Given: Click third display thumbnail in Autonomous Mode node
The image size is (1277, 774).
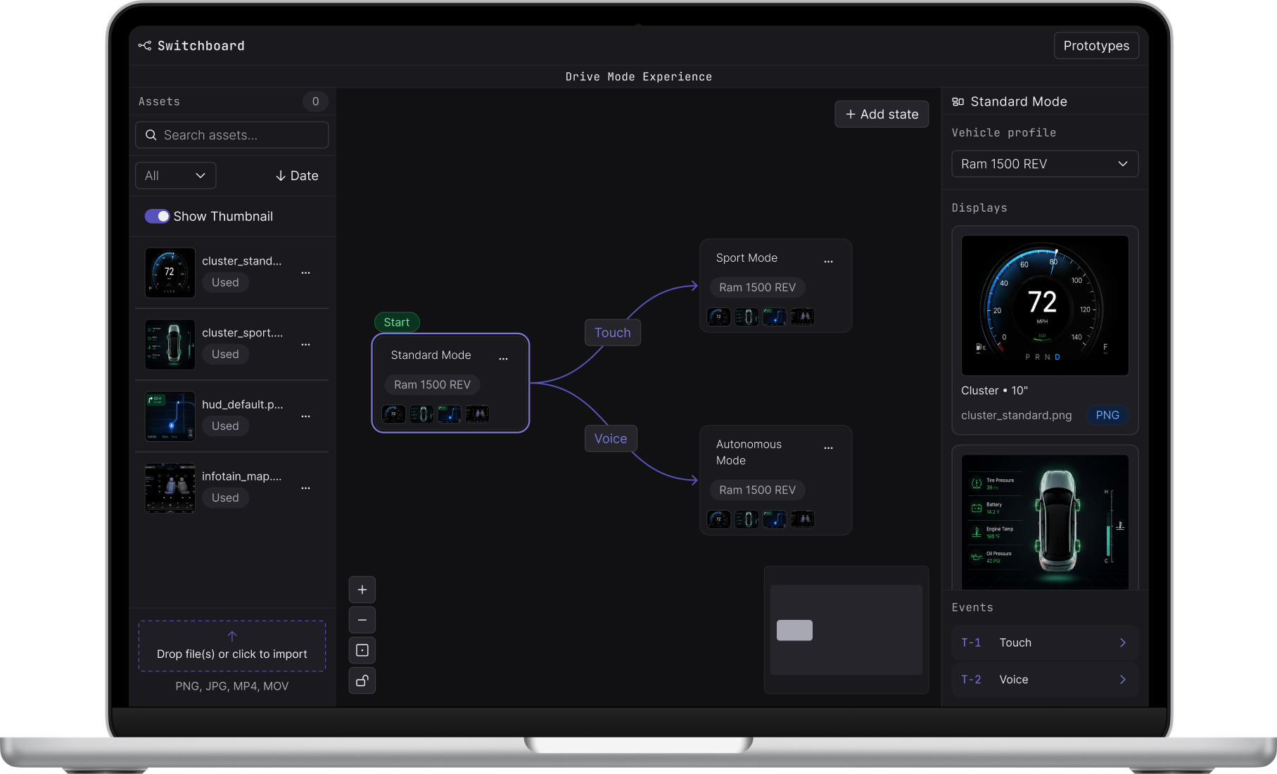Looking at the screenshot, I should 775,519.
